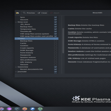Open the purple software store taskbar icon
The width and height of the screenshot is (111, 111).
click(9, 109)
